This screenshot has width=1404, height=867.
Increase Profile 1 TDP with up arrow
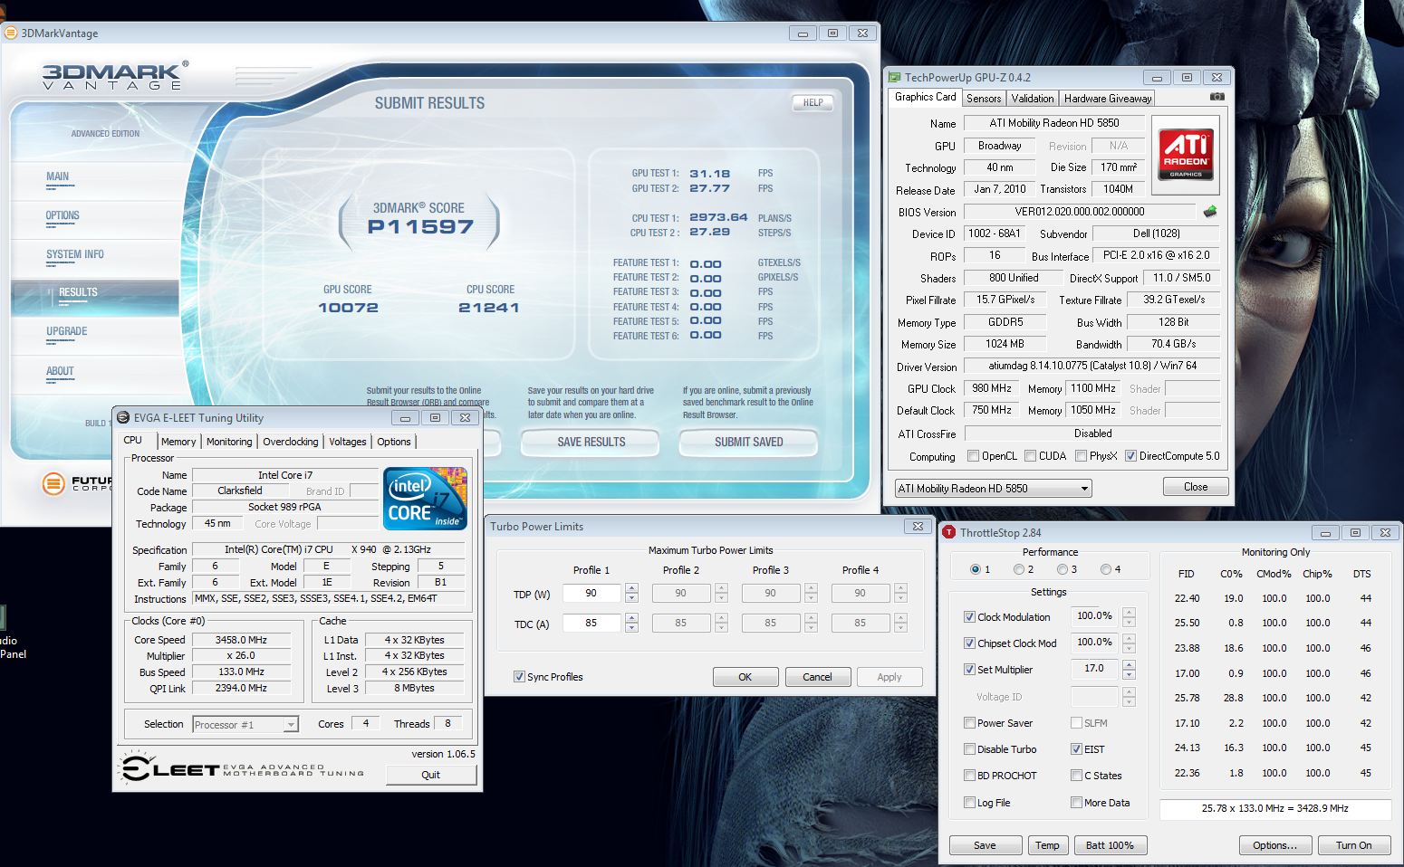click(x=631, y=588)
